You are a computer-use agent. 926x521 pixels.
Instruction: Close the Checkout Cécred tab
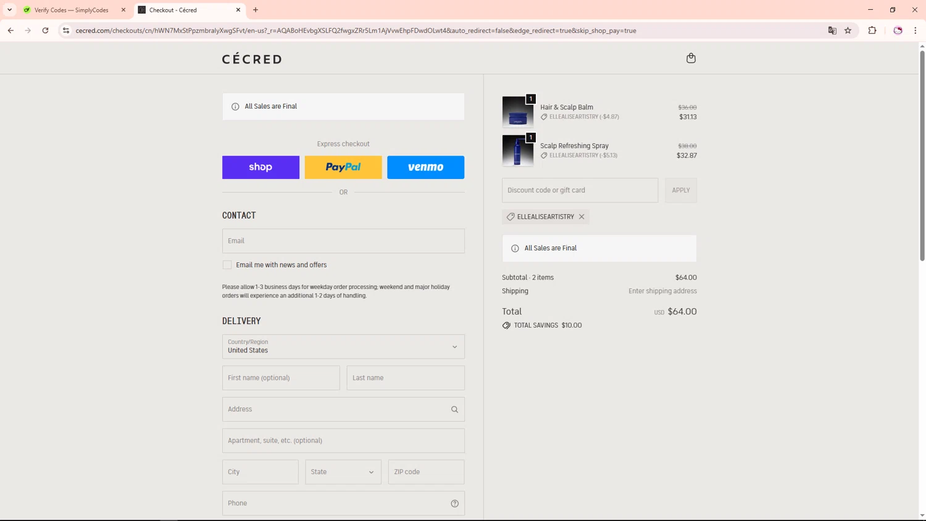(238, 10)
